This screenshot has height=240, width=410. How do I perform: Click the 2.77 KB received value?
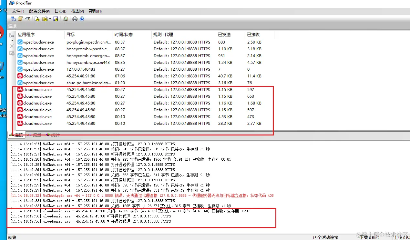(254, 124)
